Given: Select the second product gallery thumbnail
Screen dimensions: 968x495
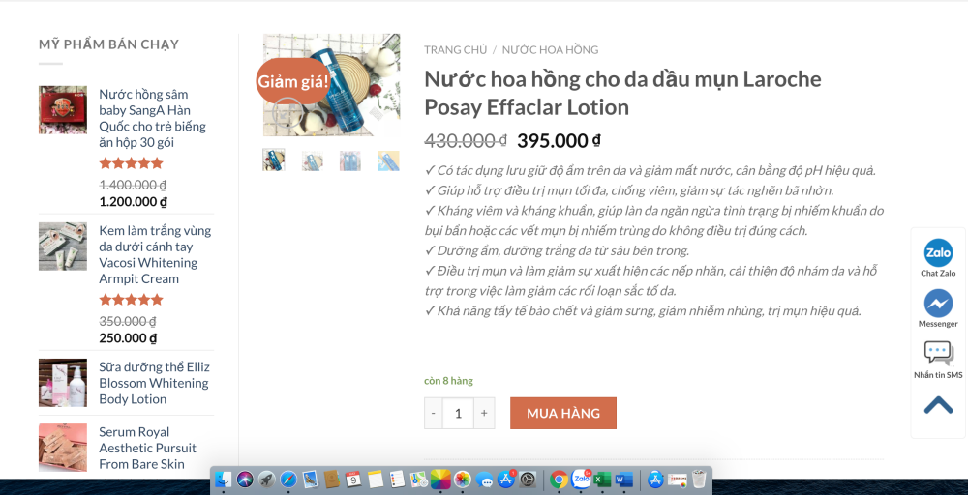Looking at the screenshot, I should [x=313, y=160].
